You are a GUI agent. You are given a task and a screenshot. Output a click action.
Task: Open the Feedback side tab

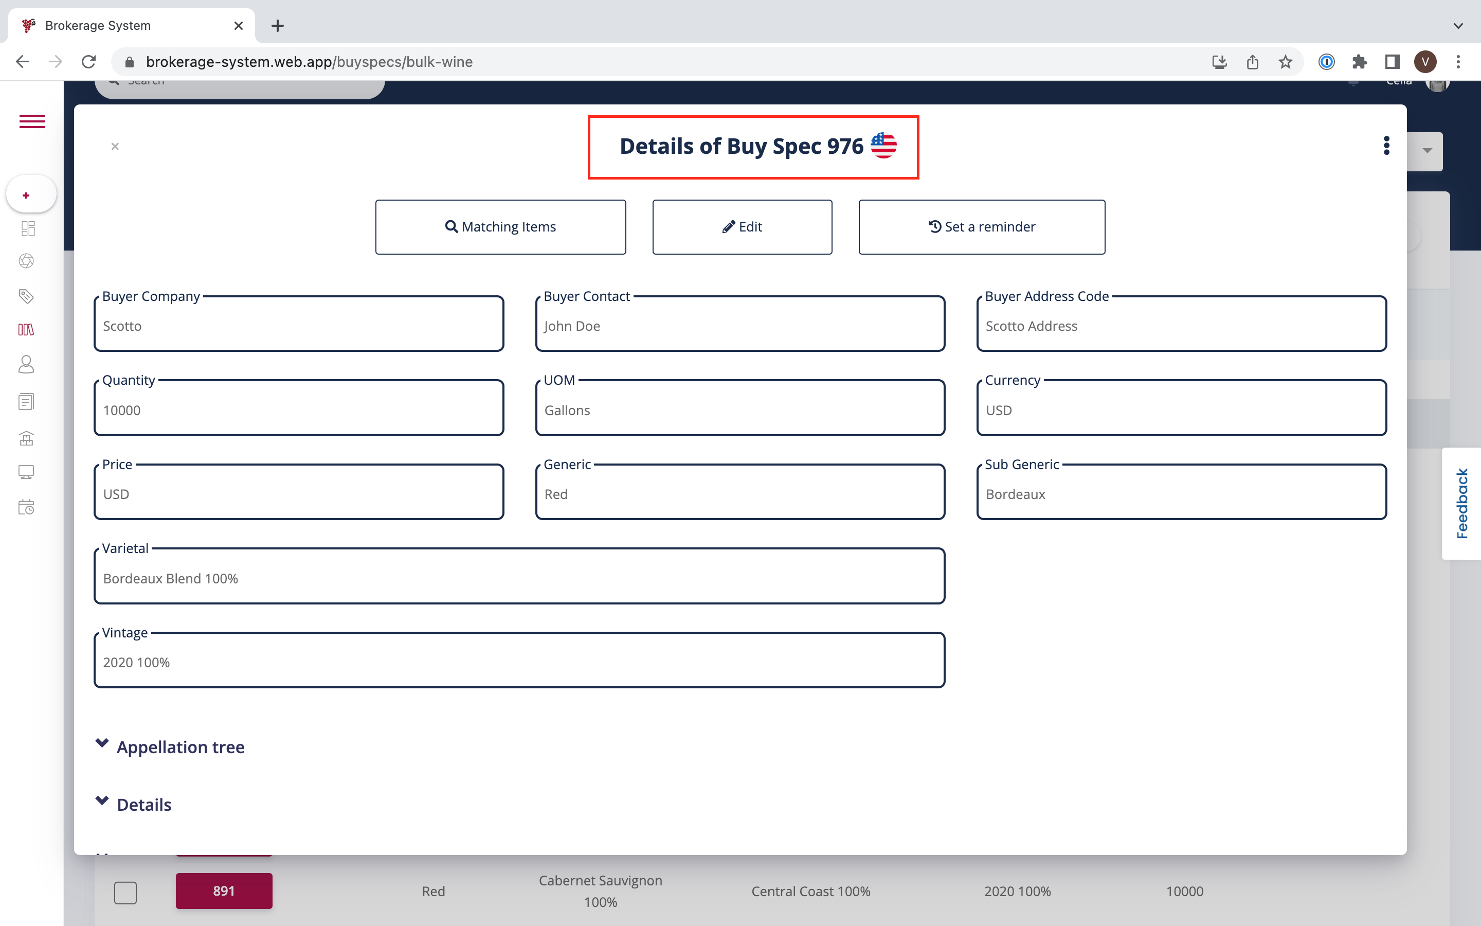click(1461, 504)
